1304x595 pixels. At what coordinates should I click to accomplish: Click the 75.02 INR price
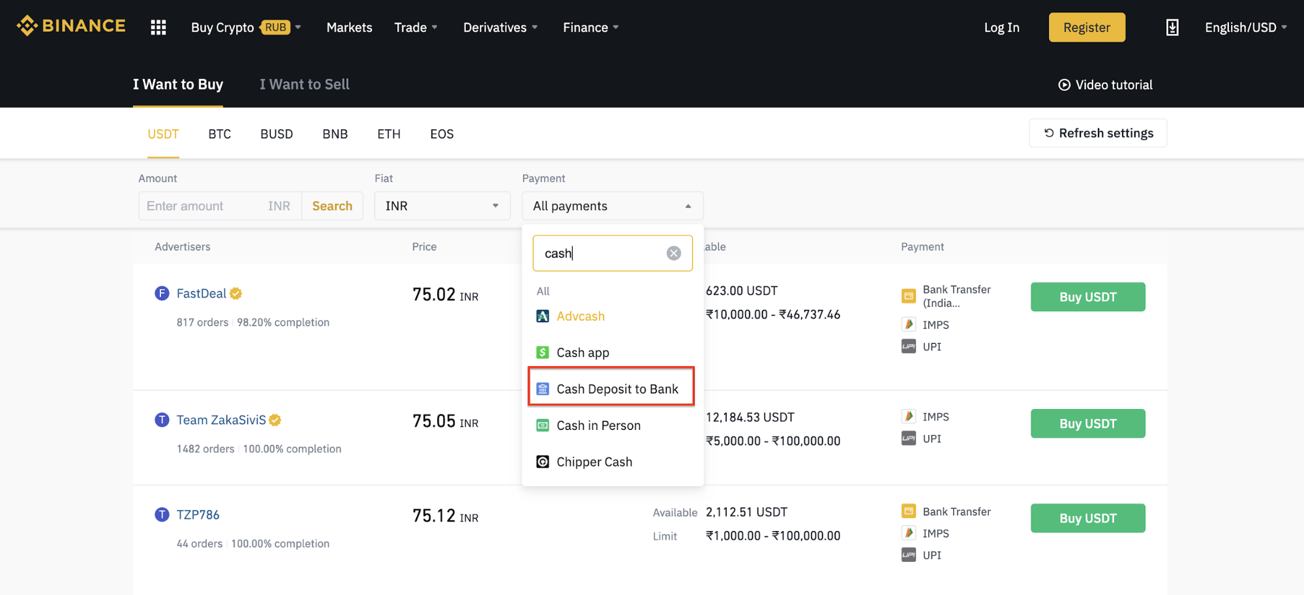[x=446, y=294]
